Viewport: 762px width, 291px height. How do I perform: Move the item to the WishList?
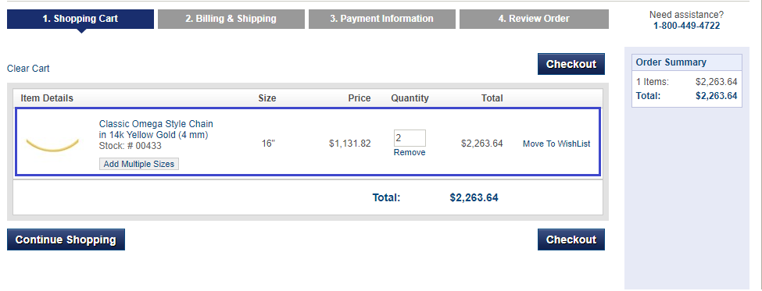point(556,144)
